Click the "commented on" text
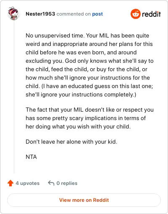The width and height of the screenshot is (168, 214). tap(73, 14)
